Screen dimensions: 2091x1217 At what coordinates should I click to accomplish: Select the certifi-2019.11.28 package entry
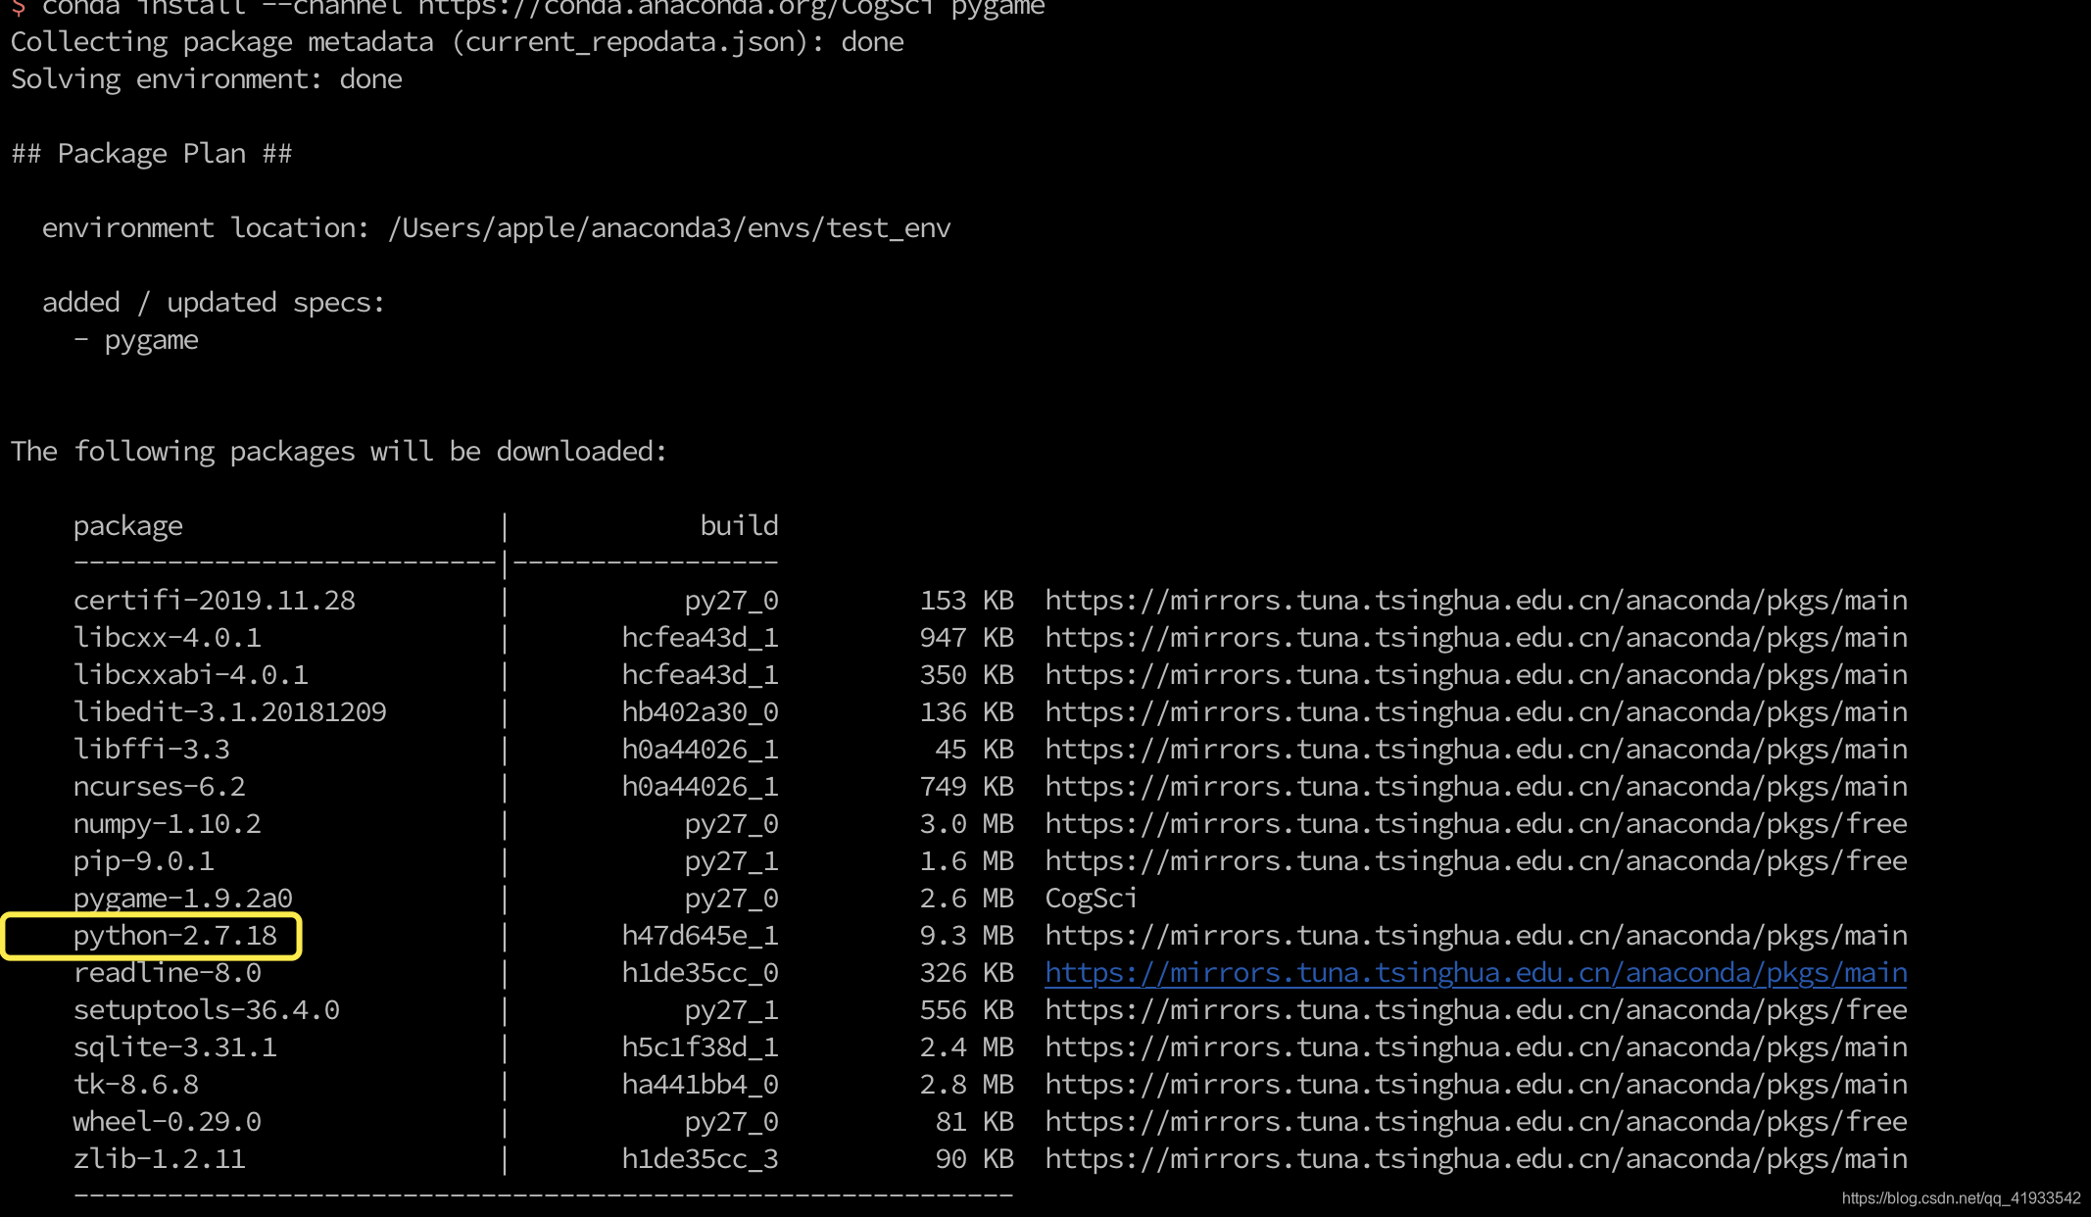coord(215,601)
